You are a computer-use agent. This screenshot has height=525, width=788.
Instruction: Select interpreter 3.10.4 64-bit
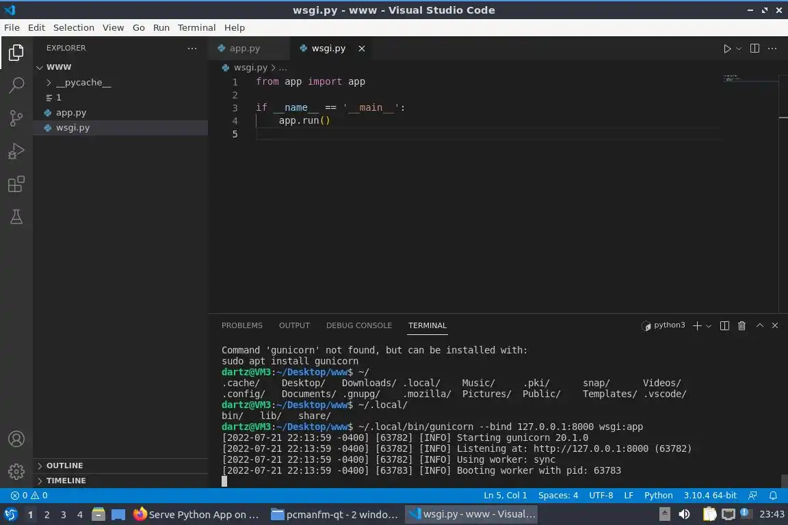point(709,496)
